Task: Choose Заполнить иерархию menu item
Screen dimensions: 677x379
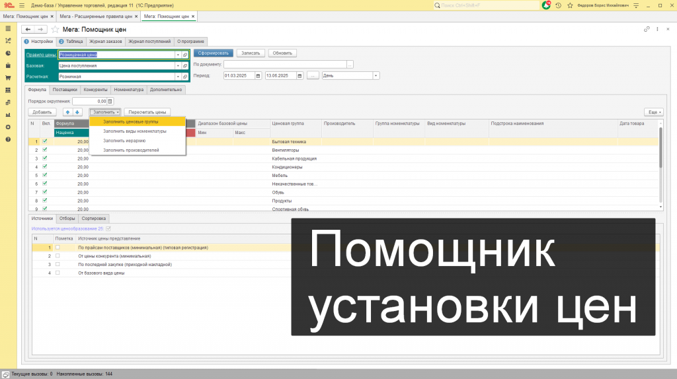Action: 138,141
